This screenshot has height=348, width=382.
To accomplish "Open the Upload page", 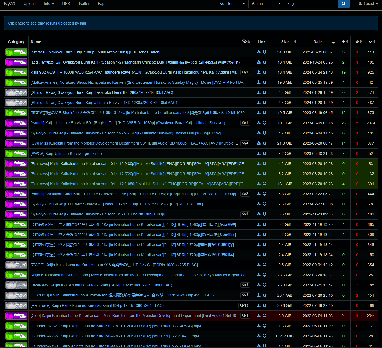I will (30, 4).
